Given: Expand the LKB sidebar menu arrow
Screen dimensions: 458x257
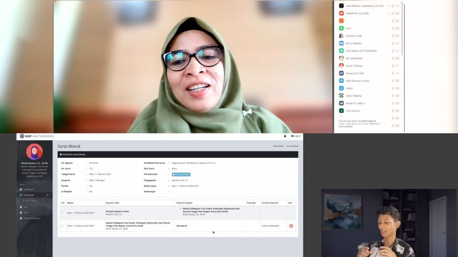Looking at the screenshot, I should pos(48,207).
